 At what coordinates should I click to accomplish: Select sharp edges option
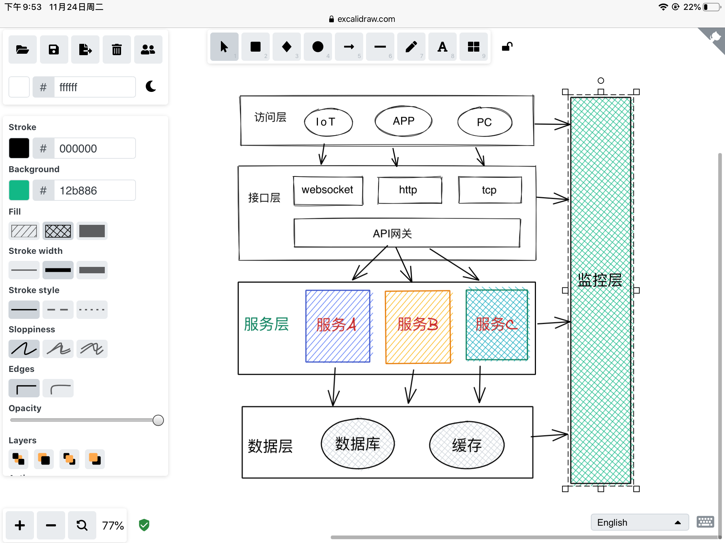24,388
